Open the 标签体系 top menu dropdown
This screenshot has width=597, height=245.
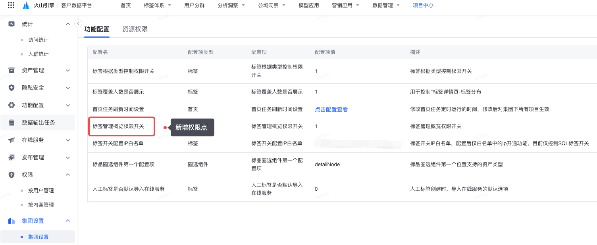[x=158, y=6]
